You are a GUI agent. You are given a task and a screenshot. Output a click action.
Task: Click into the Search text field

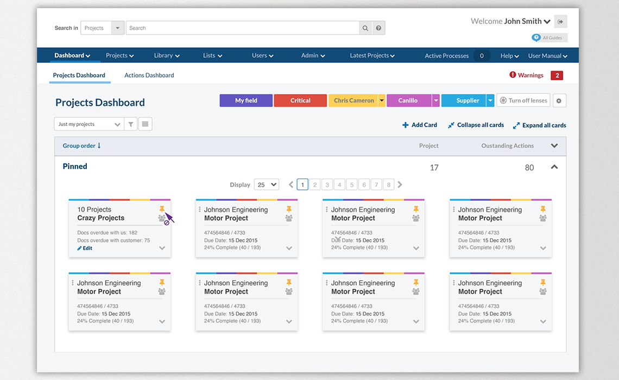coord(242,28)
